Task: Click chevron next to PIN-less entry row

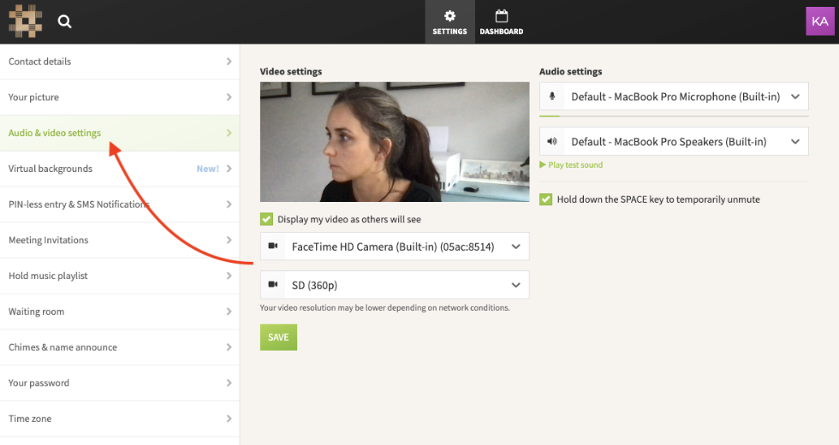Action: coord(229,205)
